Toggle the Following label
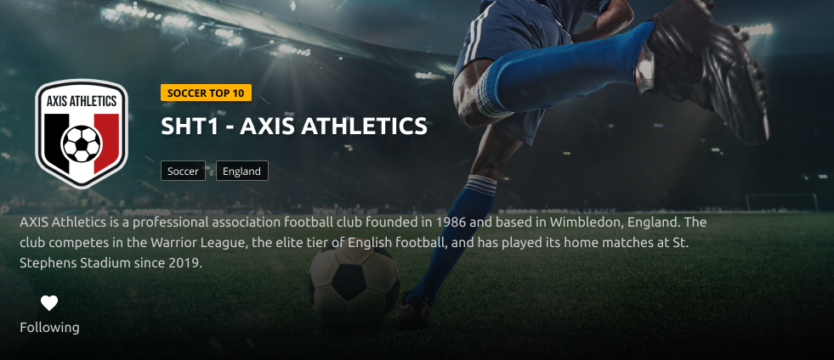 coord(49,328)
